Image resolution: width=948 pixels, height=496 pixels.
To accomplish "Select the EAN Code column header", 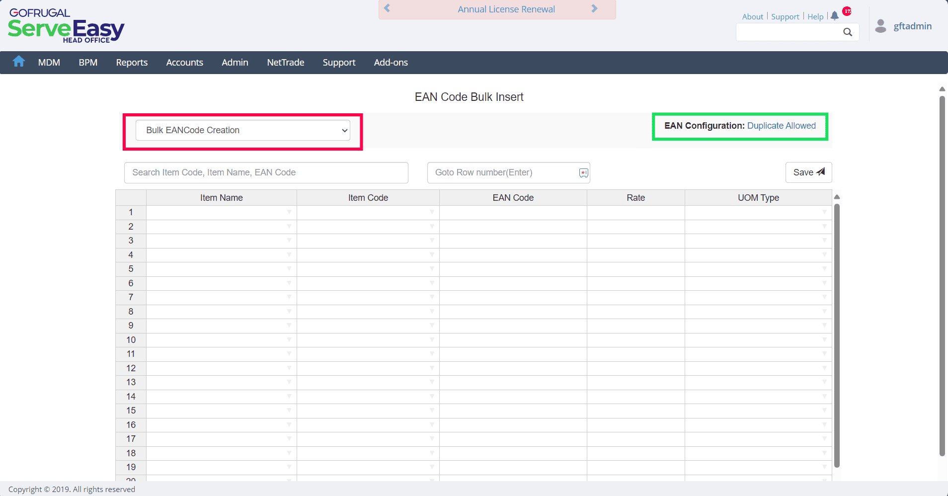I will click(513, 198).
